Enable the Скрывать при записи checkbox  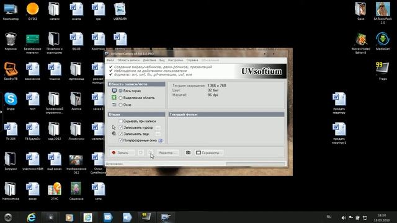tap(121, 121)
